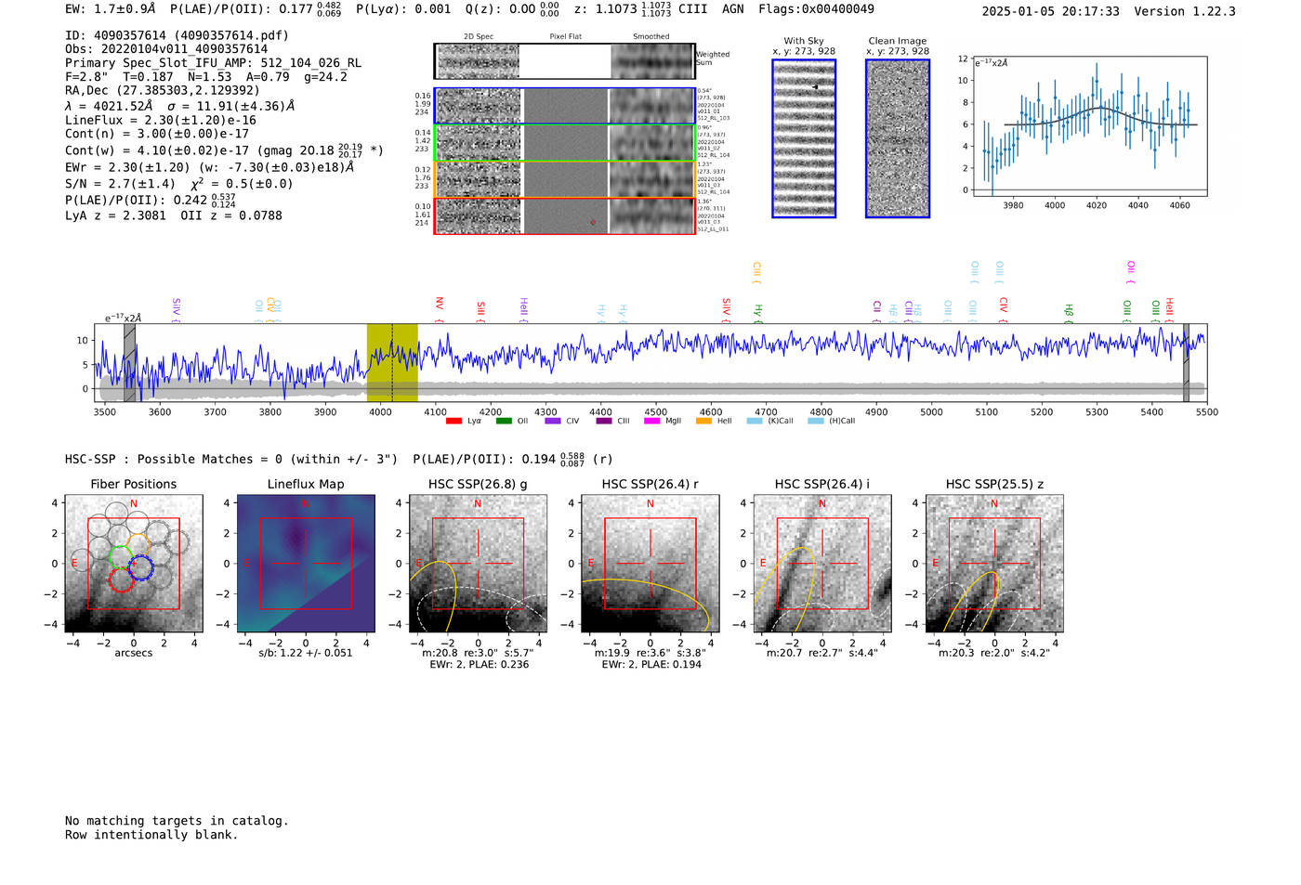Click the 2025-01-05 20:17:33 timestamp
This screenshot has height=885, width=1301.
[x=1051, y=11]
